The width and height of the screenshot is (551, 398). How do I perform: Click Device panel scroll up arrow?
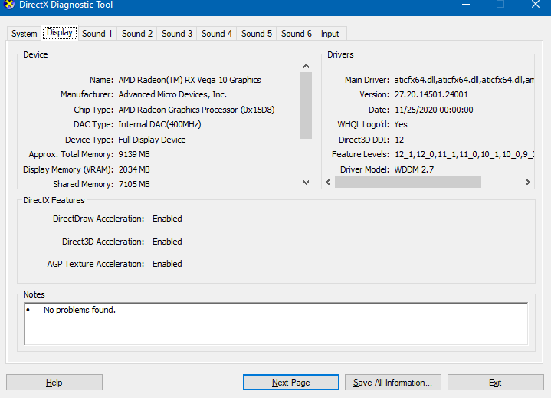[x=306, y=66]
